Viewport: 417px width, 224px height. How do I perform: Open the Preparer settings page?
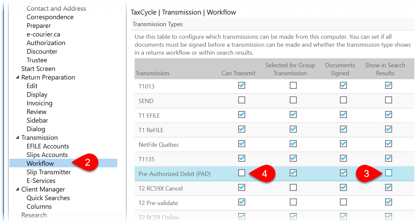click(39, 26)
